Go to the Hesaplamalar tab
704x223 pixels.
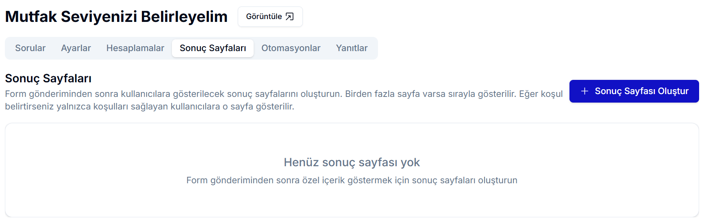135,48
